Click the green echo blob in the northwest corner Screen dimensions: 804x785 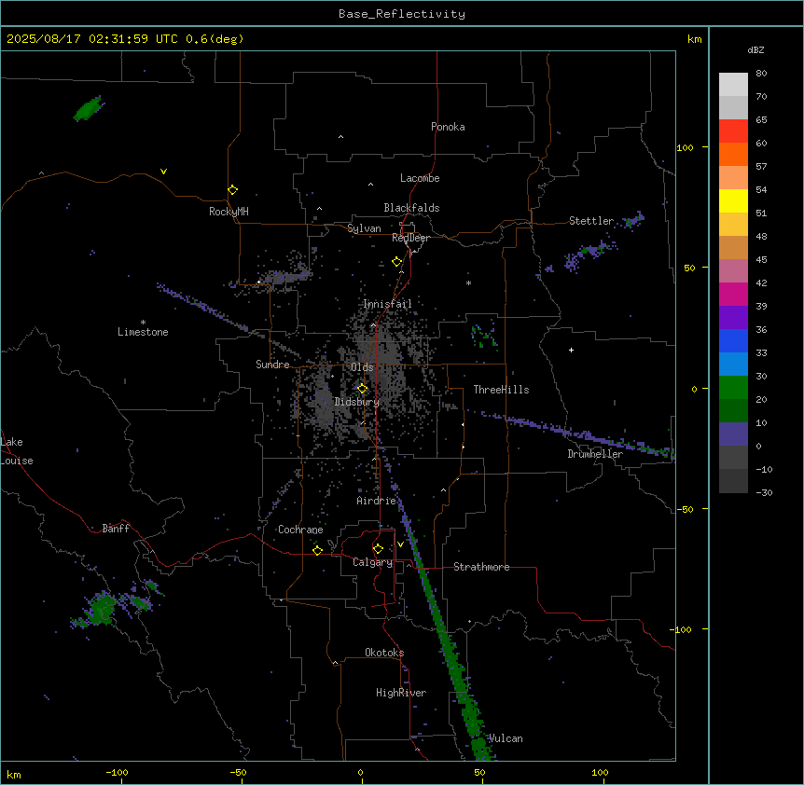click(89, 108)
